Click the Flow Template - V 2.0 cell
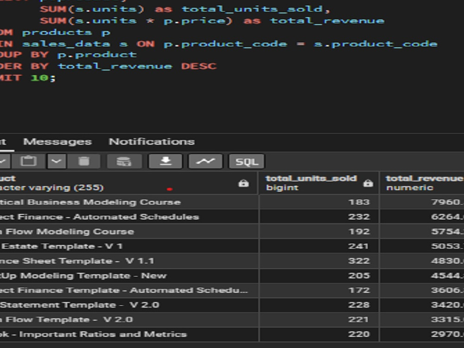This screenshot has width=464, height=348. [x=129, y=320]
